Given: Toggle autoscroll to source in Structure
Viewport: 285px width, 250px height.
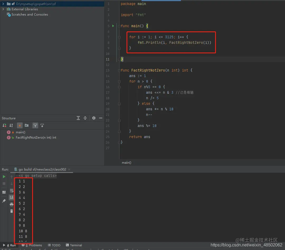Looking at the screenshot, I should click(x=35, y=125).
